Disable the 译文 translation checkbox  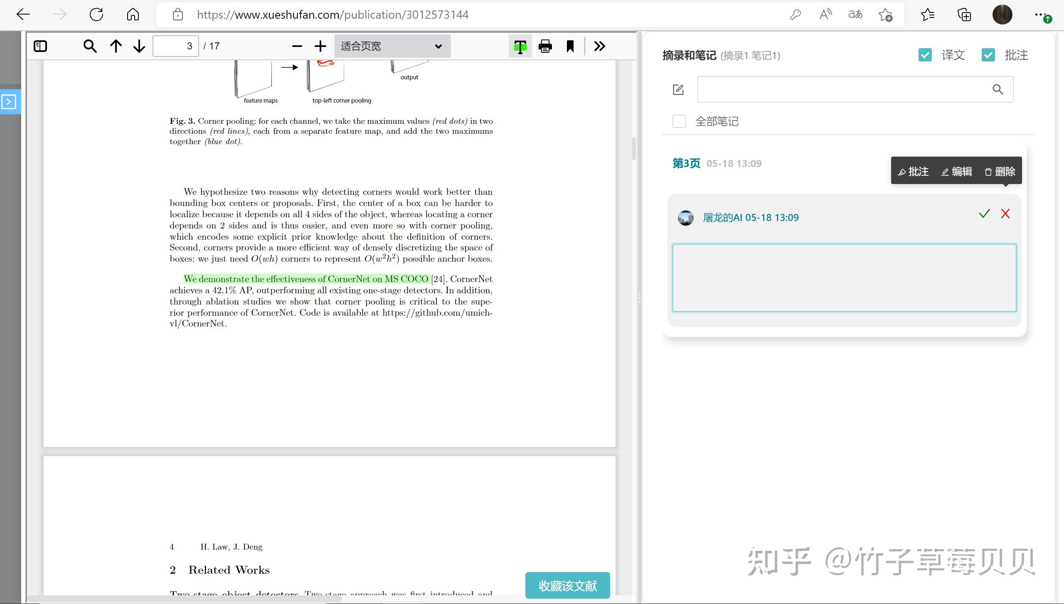tap(925, 54)
